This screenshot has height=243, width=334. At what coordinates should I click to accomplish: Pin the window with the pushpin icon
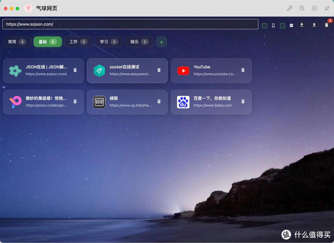tap(327, 8)
